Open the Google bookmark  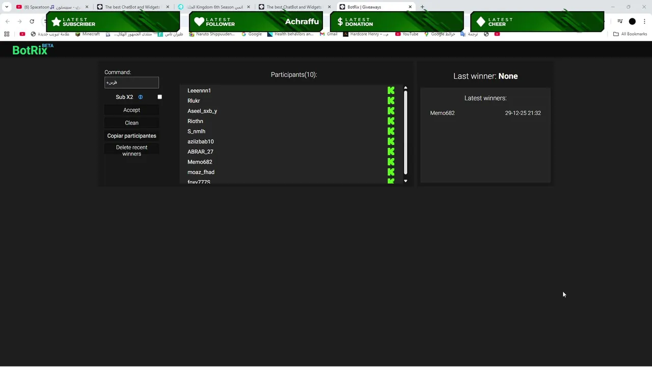[x=252, y=34]
